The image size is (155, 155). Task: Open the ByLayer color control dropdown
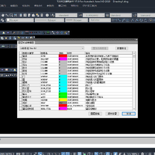coord(20,20)
